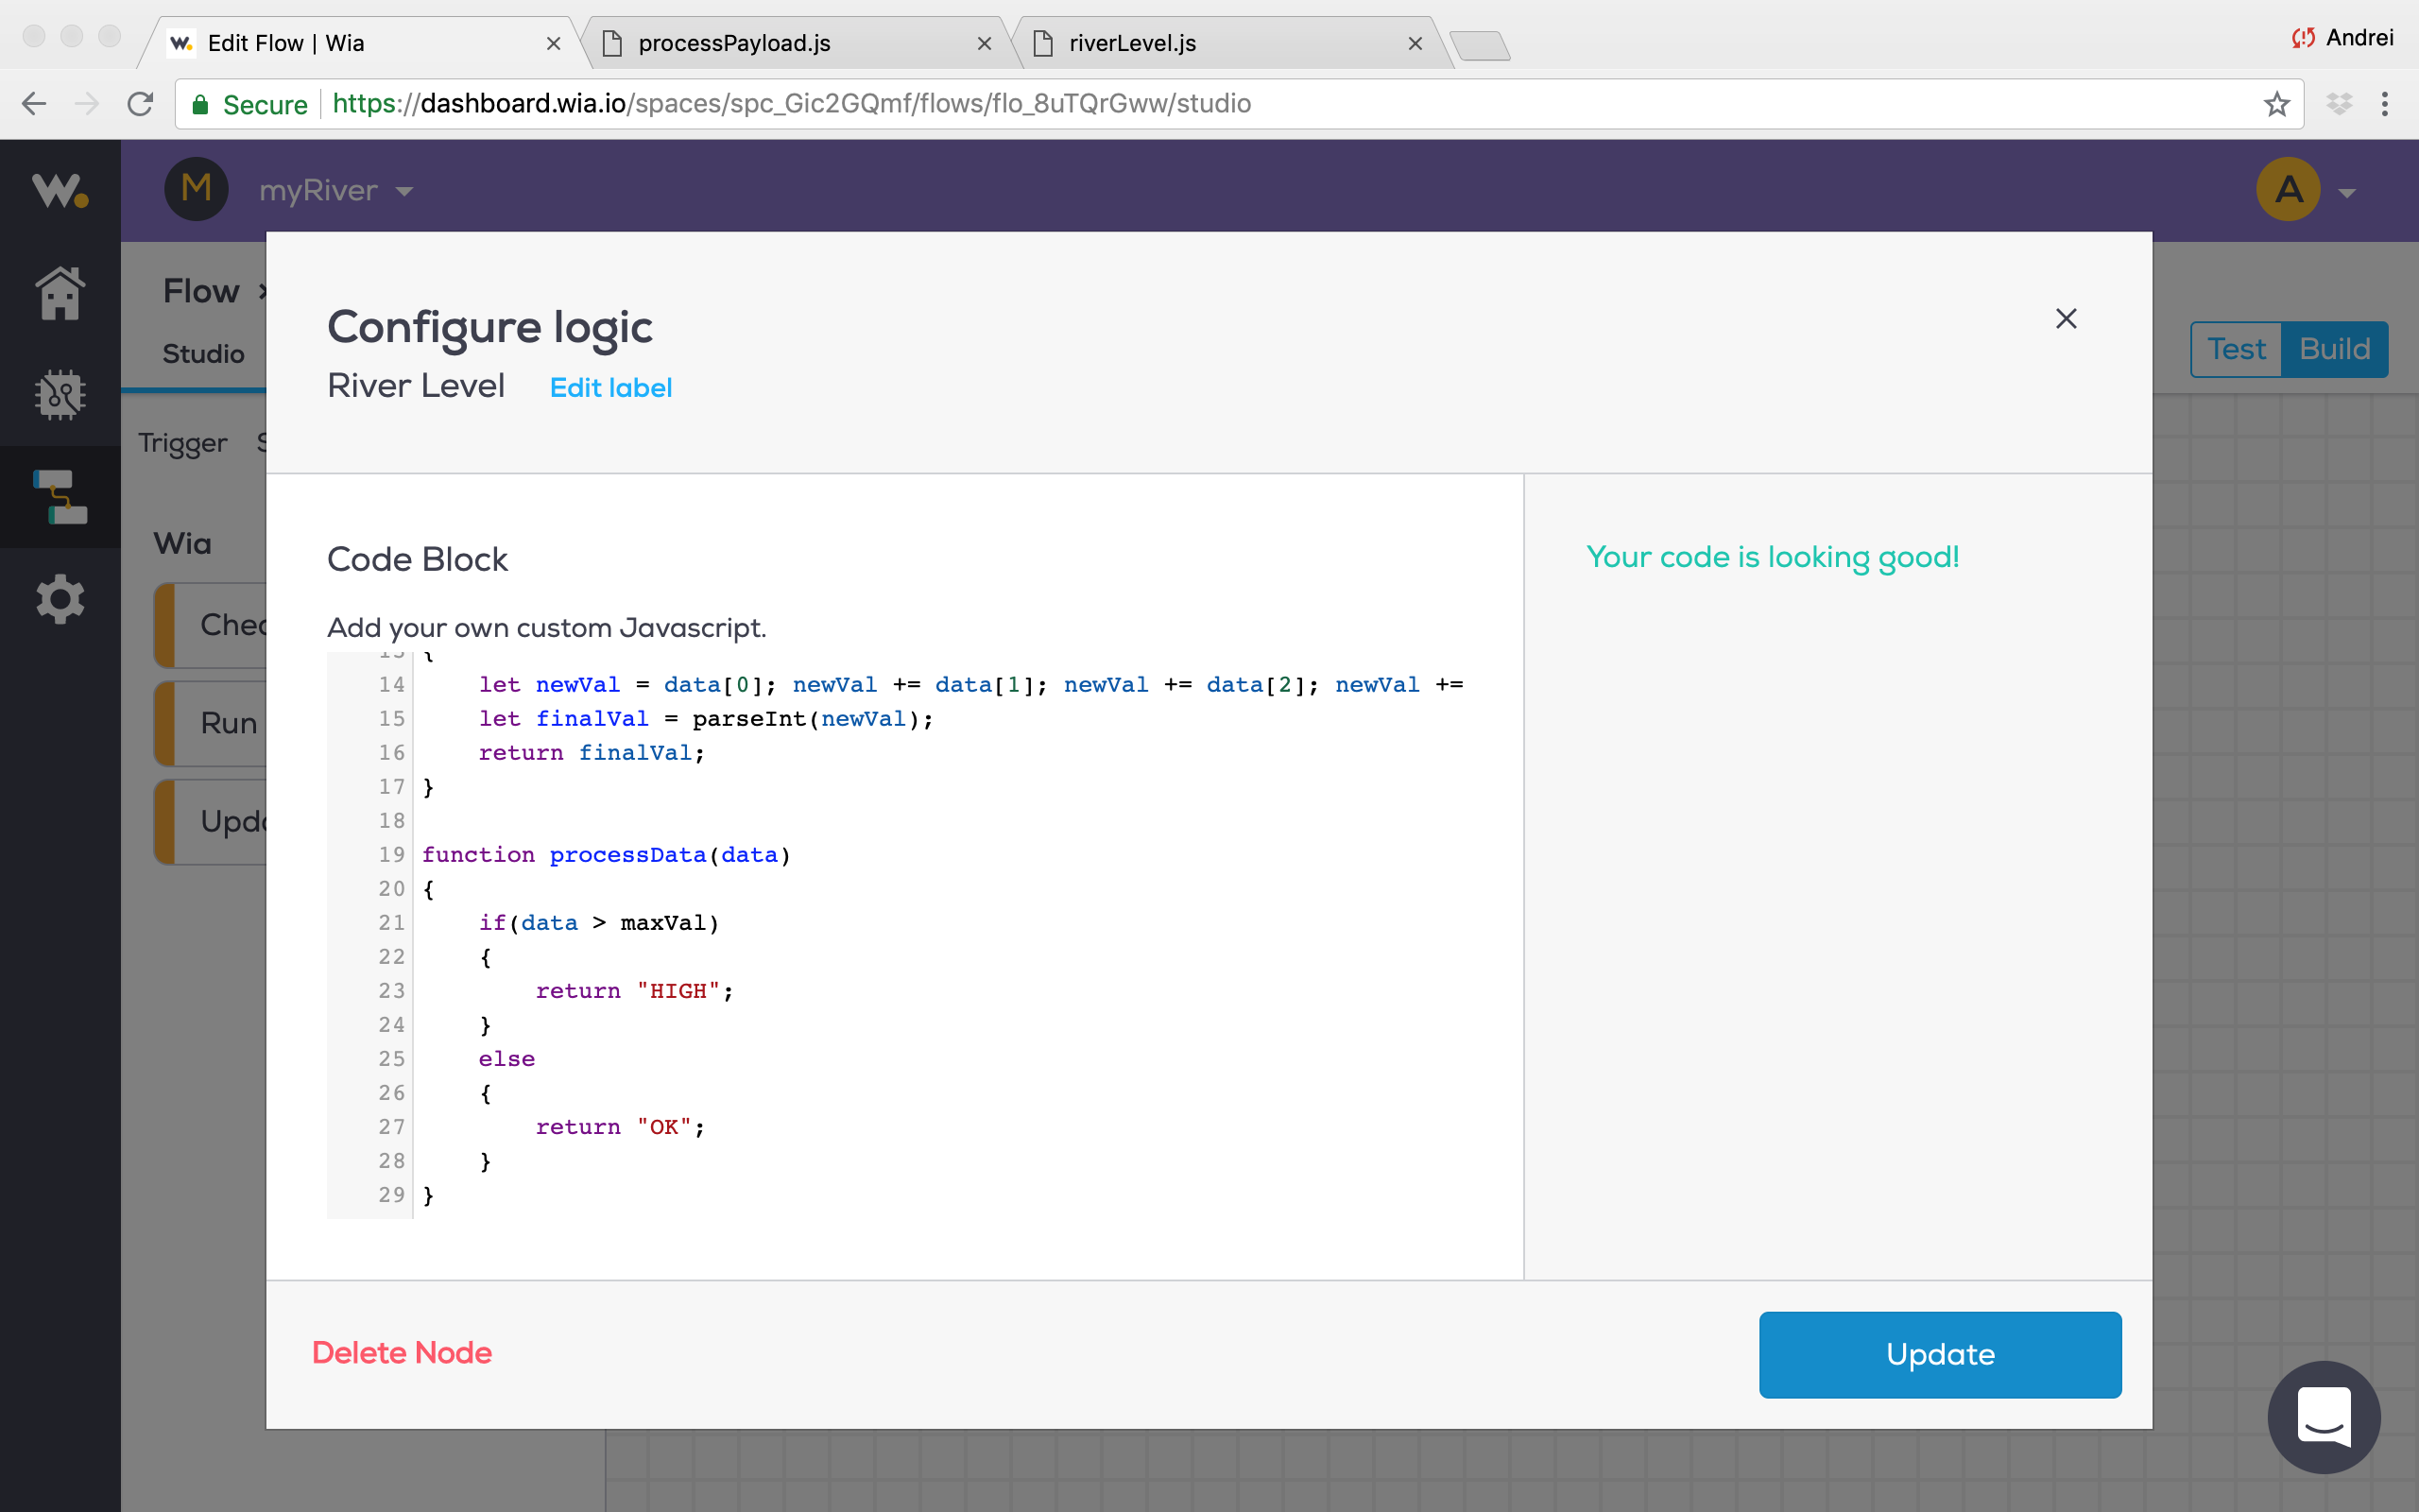The image size is (2419, 1512).
Task: Open the Home icon in sidebar
Action: pos(60,293)
